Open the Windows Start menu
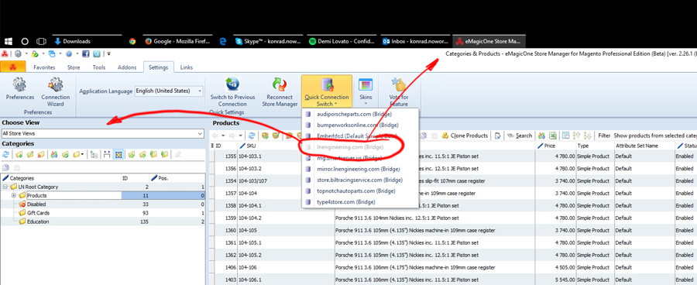The height and width of the screenshot is (285, 697). (8, 41)
